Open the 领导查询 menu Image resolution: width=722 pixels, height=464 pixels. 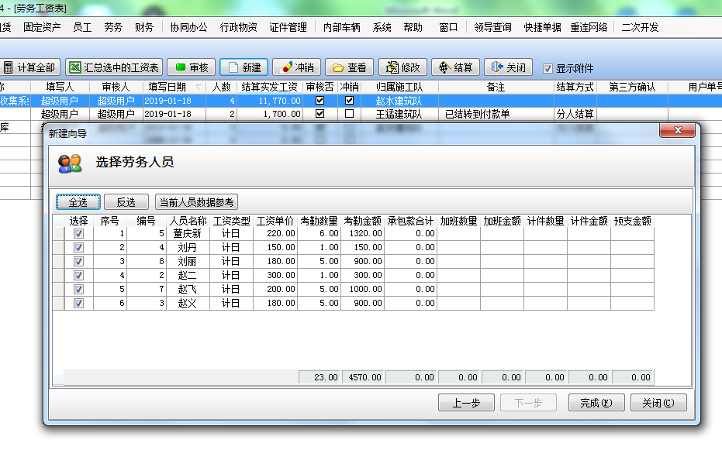coord(492,27)
